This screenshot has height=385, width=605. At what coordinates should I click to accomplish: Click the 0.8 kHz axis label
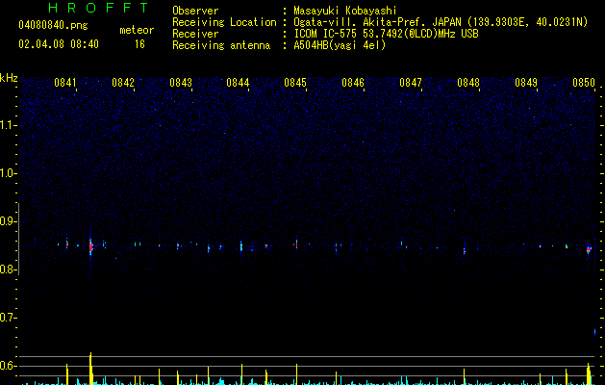click(9, 269)
